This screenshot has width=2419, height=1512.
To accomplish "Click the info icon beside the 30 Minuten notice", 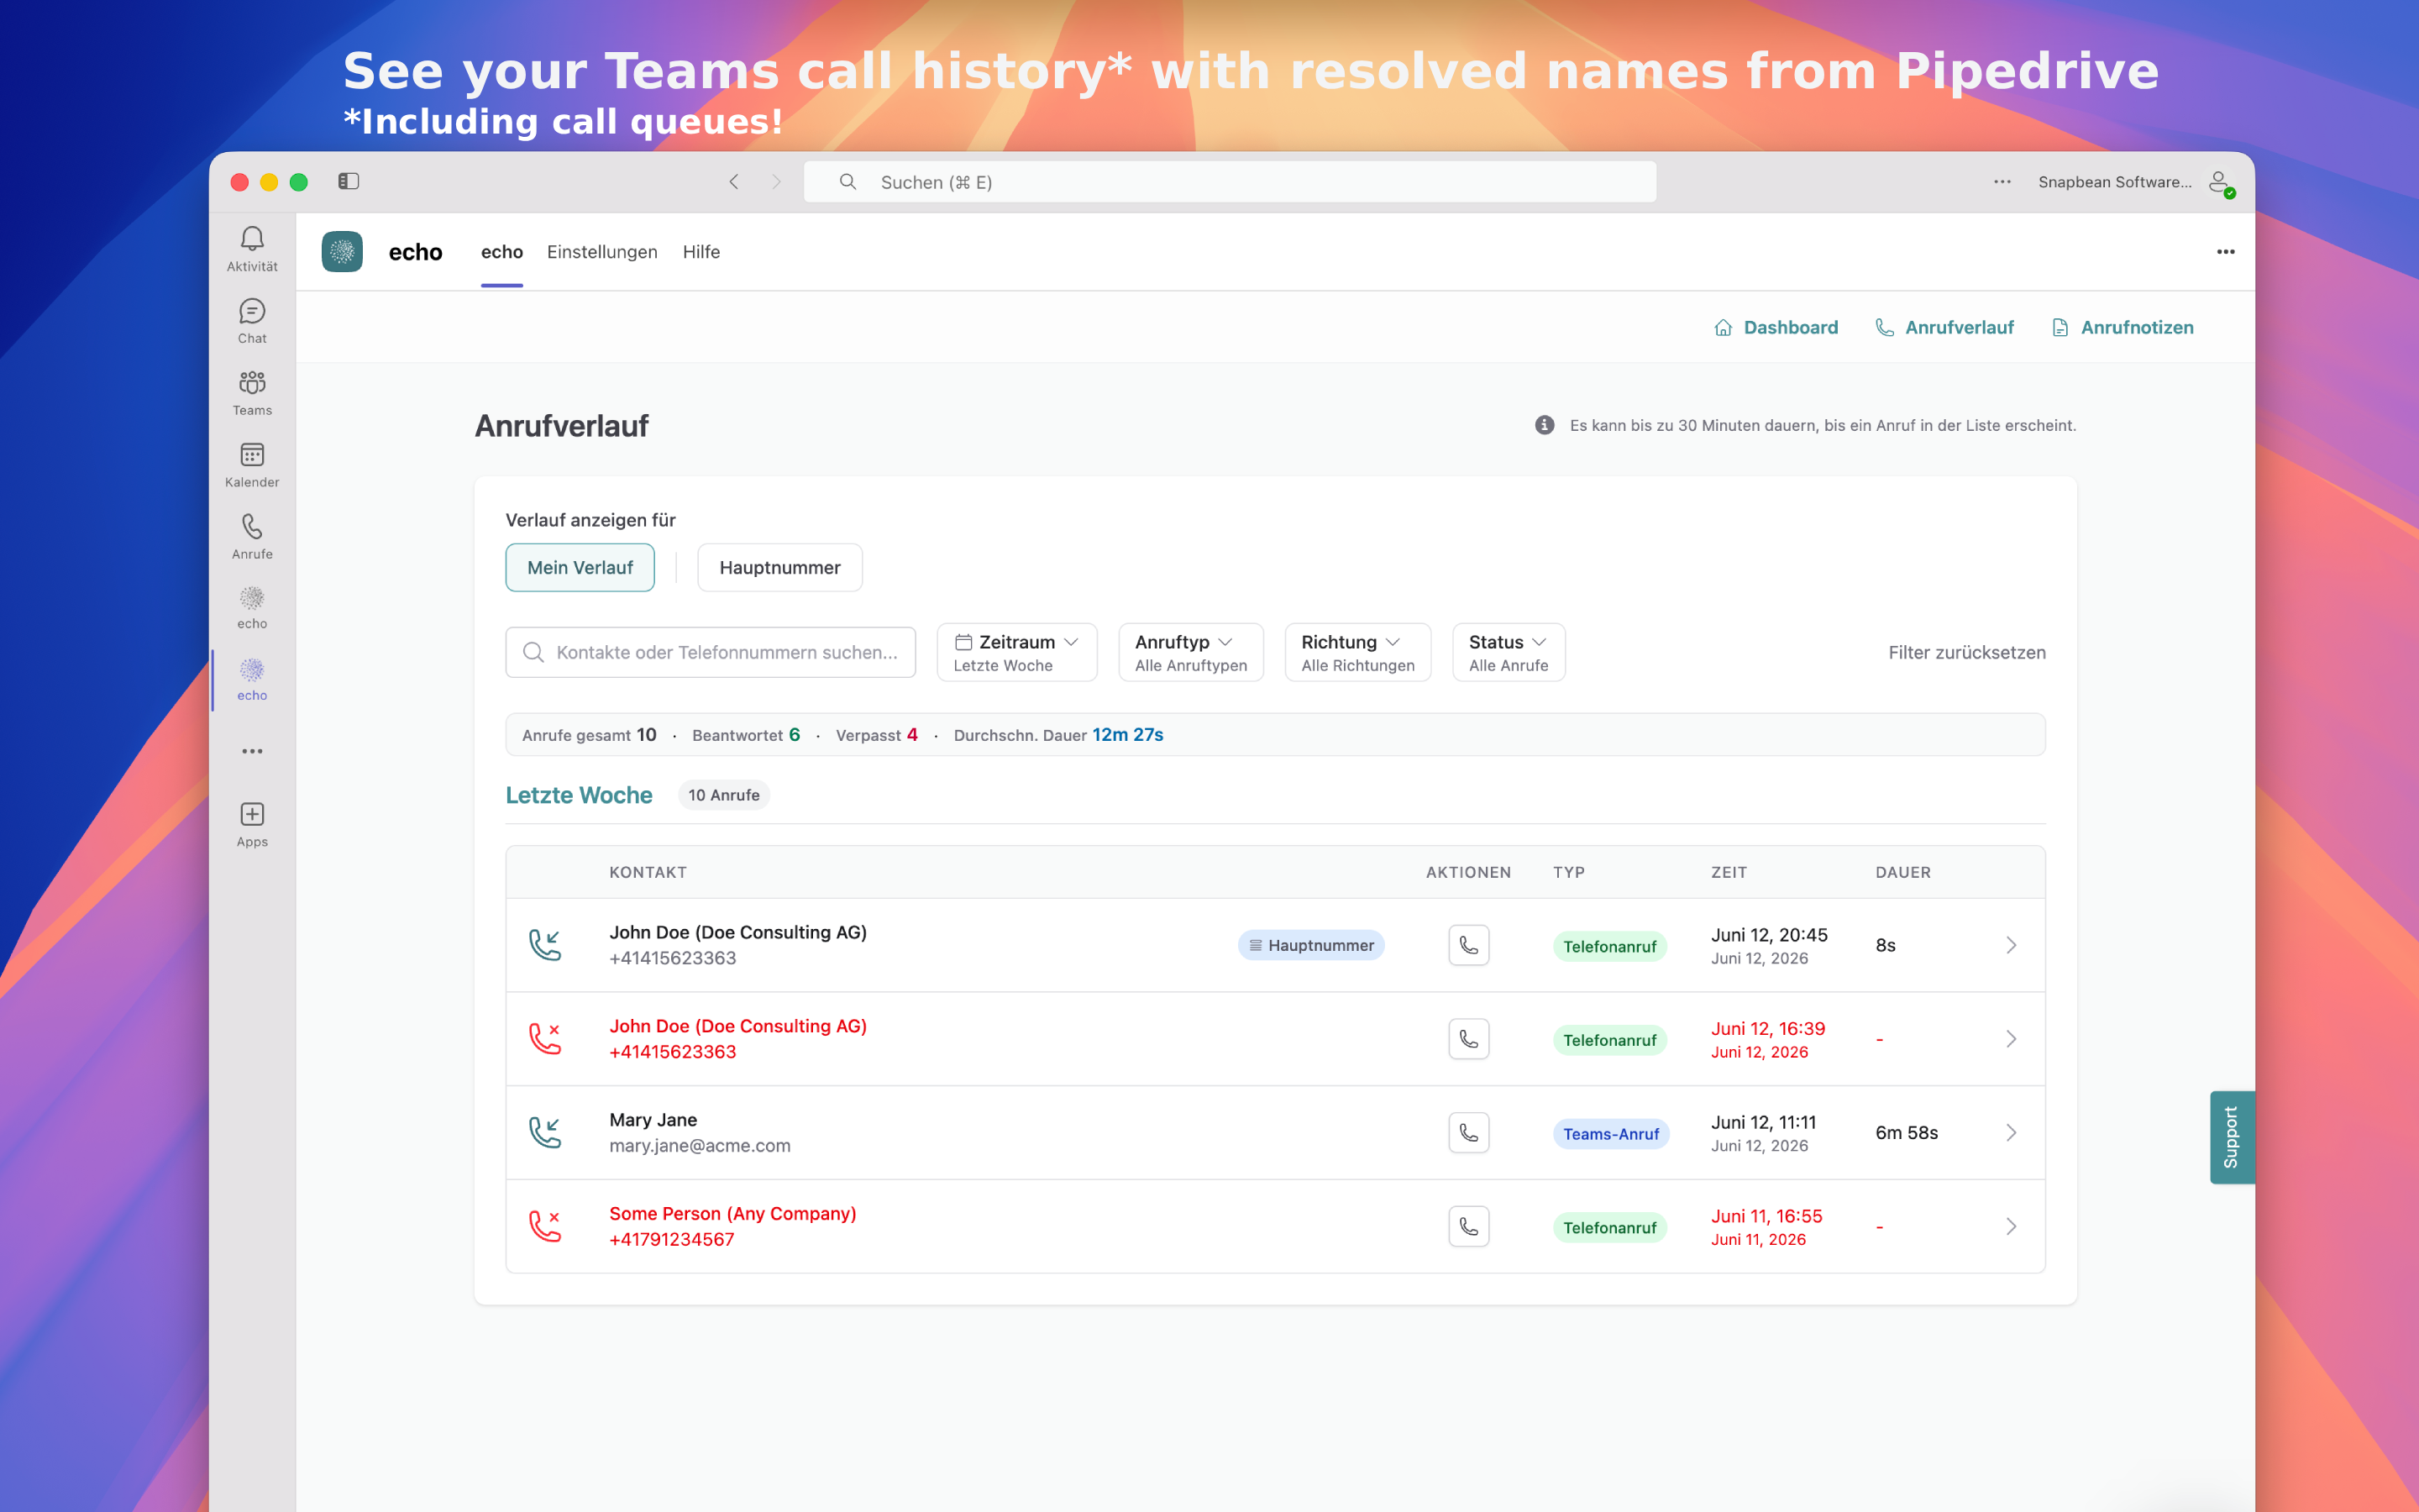I will tap(1545, 425).
